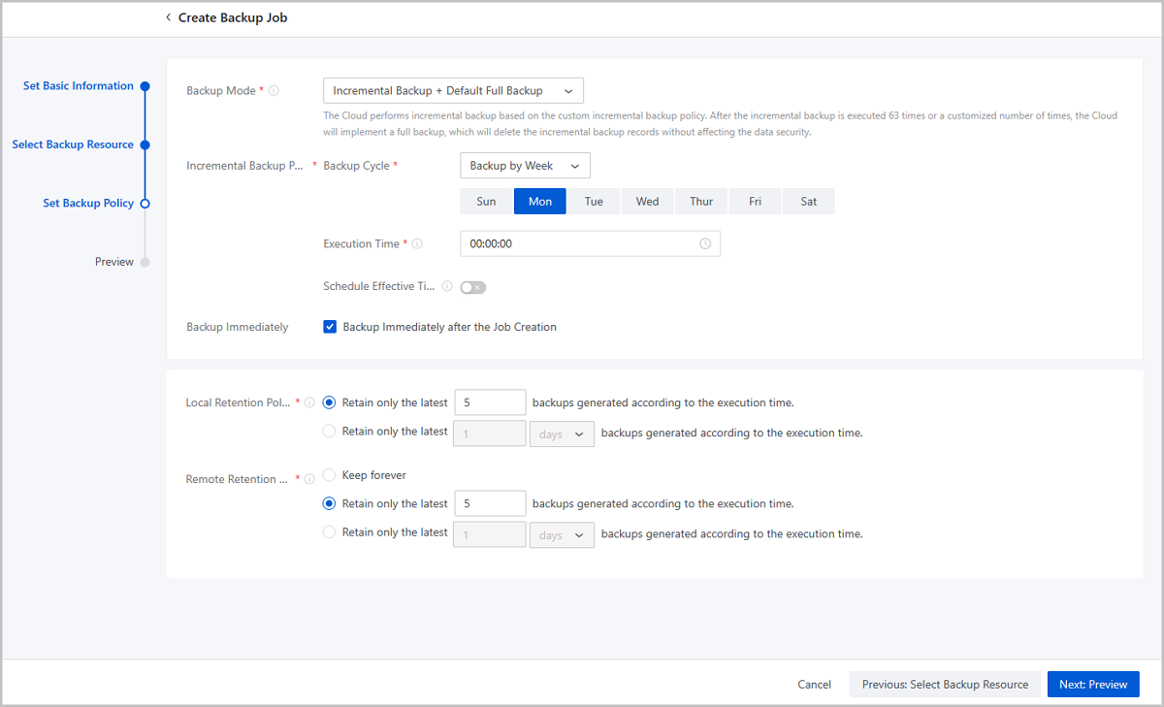
Task: Click the Set Backup Policy step circle
Action: pyautogui.click(x=145, y=204)
